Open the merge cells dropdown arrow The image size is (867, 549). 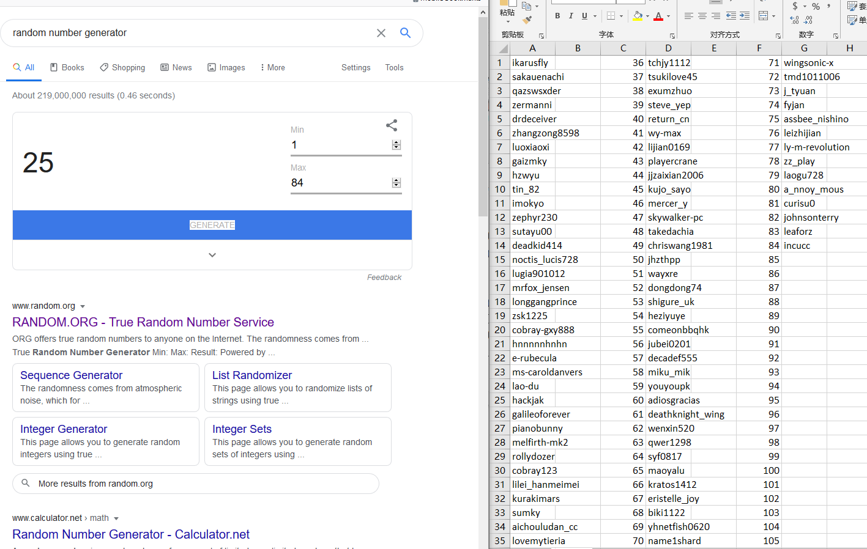[x=773, y=16]
